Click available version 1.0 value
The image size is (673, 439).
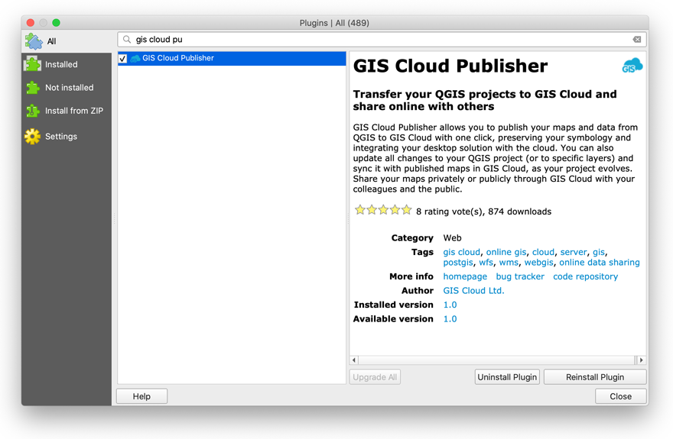450,319
